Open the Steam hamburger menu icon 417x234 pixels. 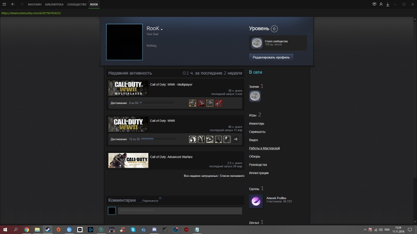click(x=4, y=4)
